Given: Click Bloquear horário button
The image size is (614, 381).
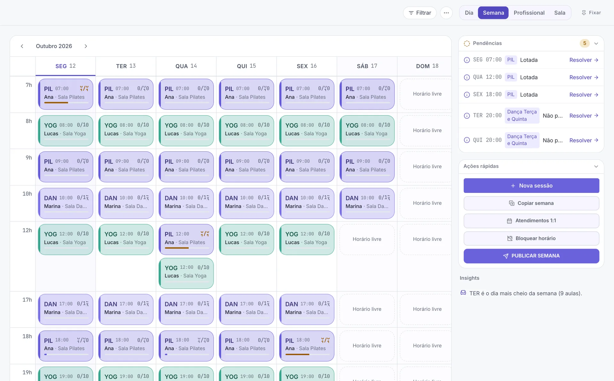Looking at the screenshot, I should pos(531,238).
